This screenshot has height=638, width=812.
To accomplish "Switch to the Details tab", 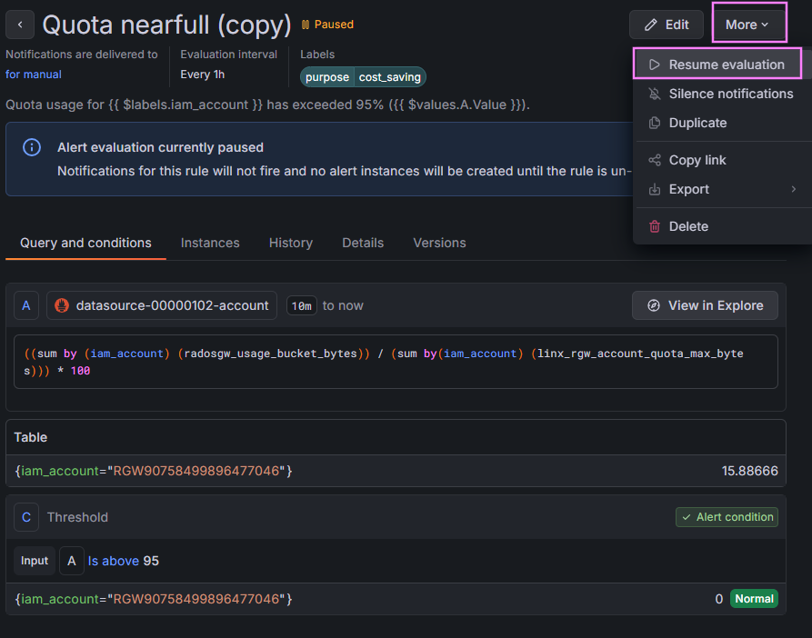I will click(x=363, y=243).
